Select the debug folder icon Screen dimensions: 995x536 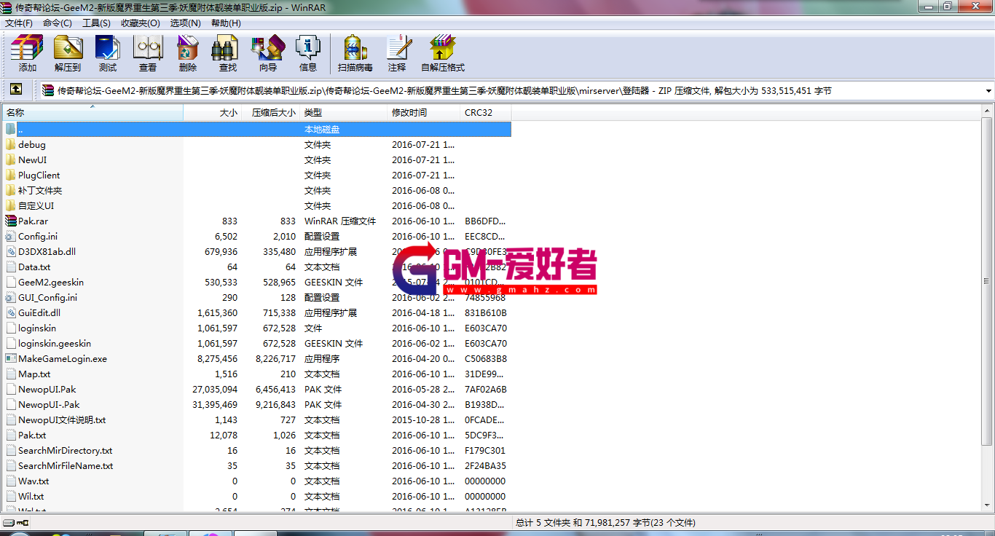click(10, 144)
